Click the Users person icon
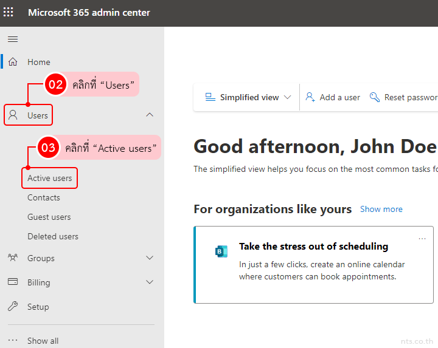This screenshot has height=348, width=438. pos(13,115)
